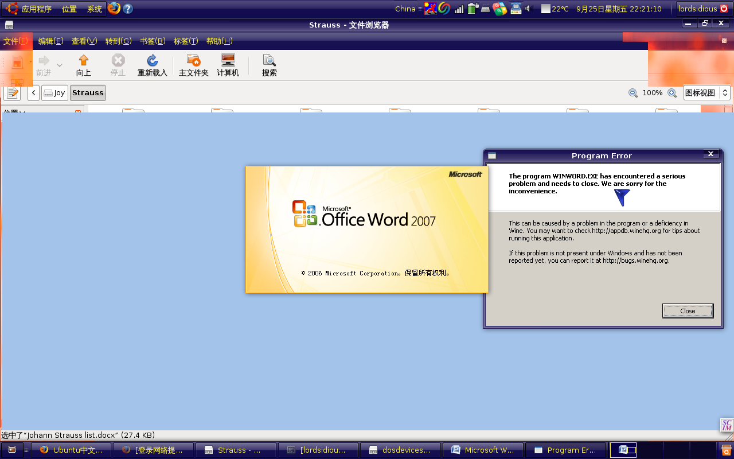Open the volume speaker control
This screenshot has width=734, height=459.
click(528, 9)
